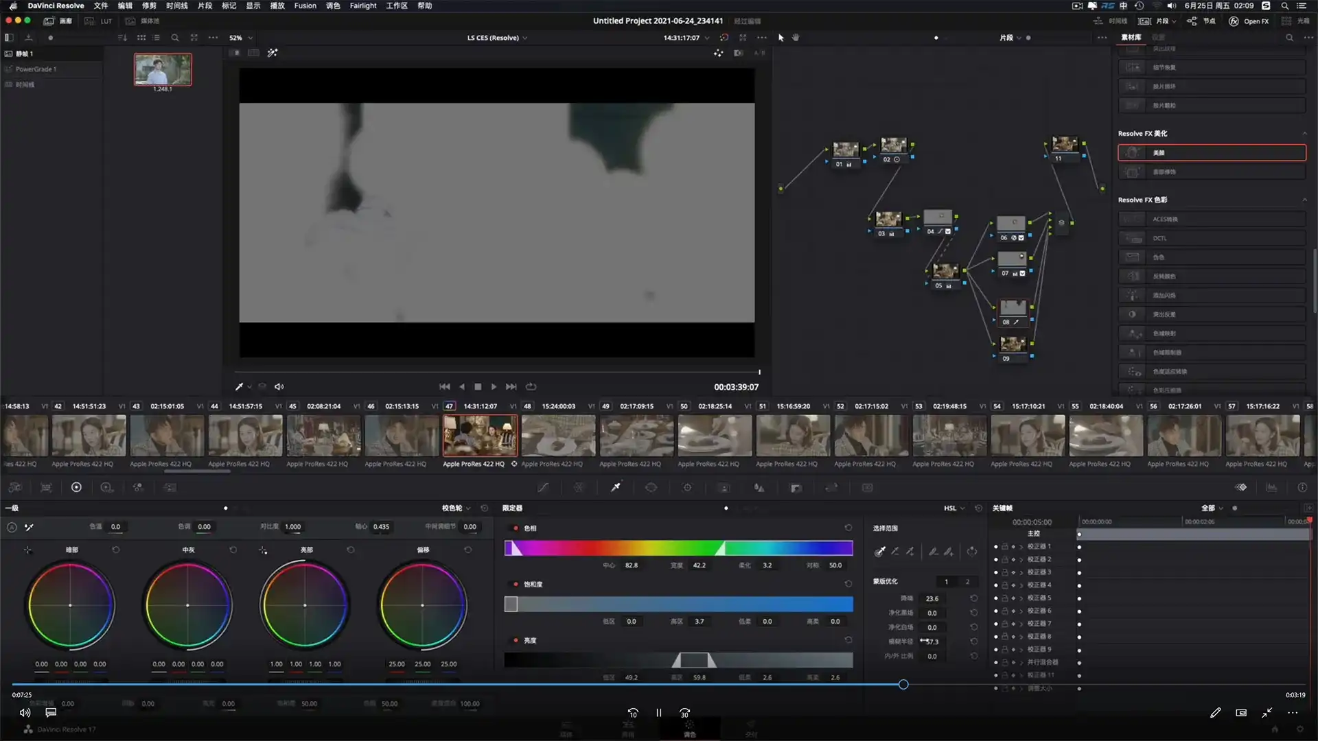Open the Tracker panel icon

(x=687, y=487)
